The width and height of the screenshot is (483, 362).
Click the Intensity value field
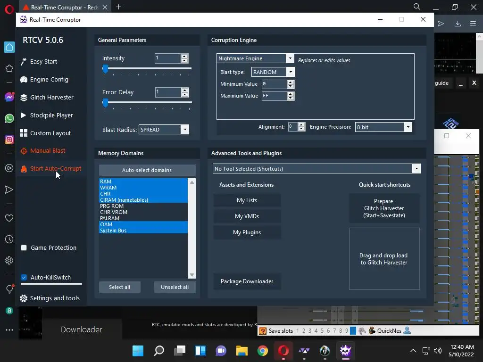[167, 58]
